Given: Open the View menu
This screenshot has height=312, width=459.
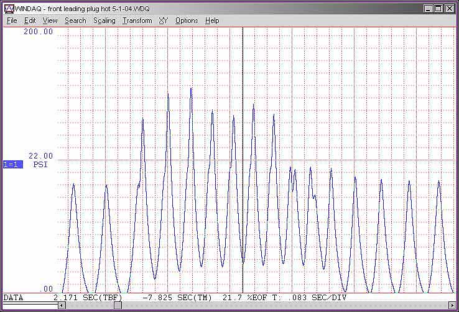Looking at the screenshot, I should (x=50, y=21).
